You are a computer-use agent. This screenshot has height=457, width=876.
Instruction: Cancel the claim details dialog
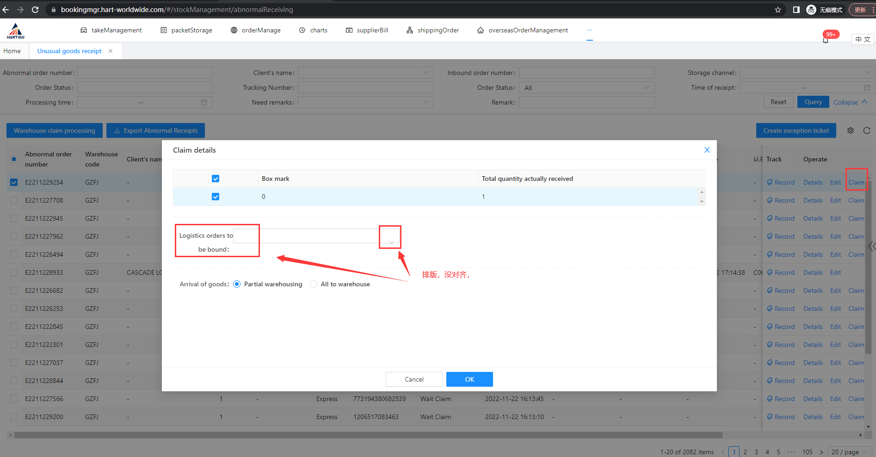(x=414, y=379)
